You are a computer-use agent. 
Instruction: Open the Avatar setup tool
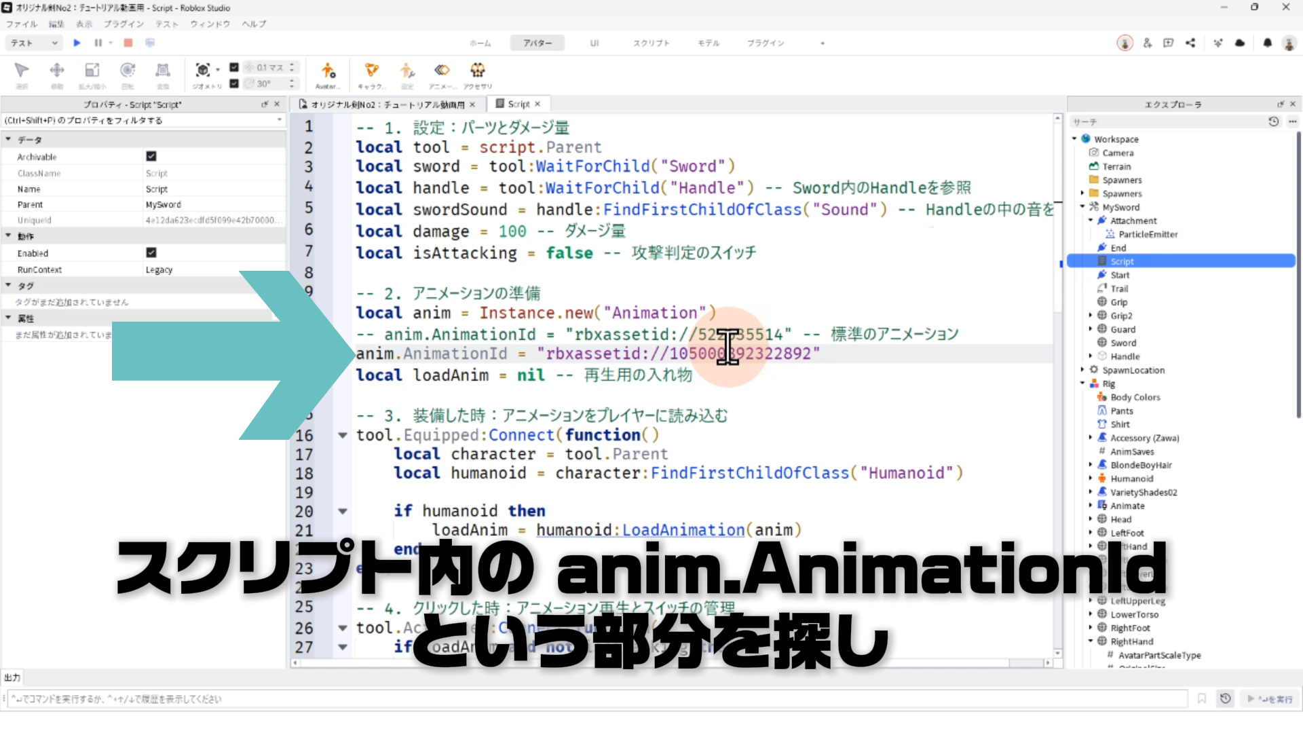[x=328, y=71]
